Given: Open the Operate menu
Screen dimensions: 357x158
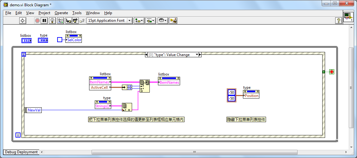Looking at the screenshot, I should tap(61, 13).
